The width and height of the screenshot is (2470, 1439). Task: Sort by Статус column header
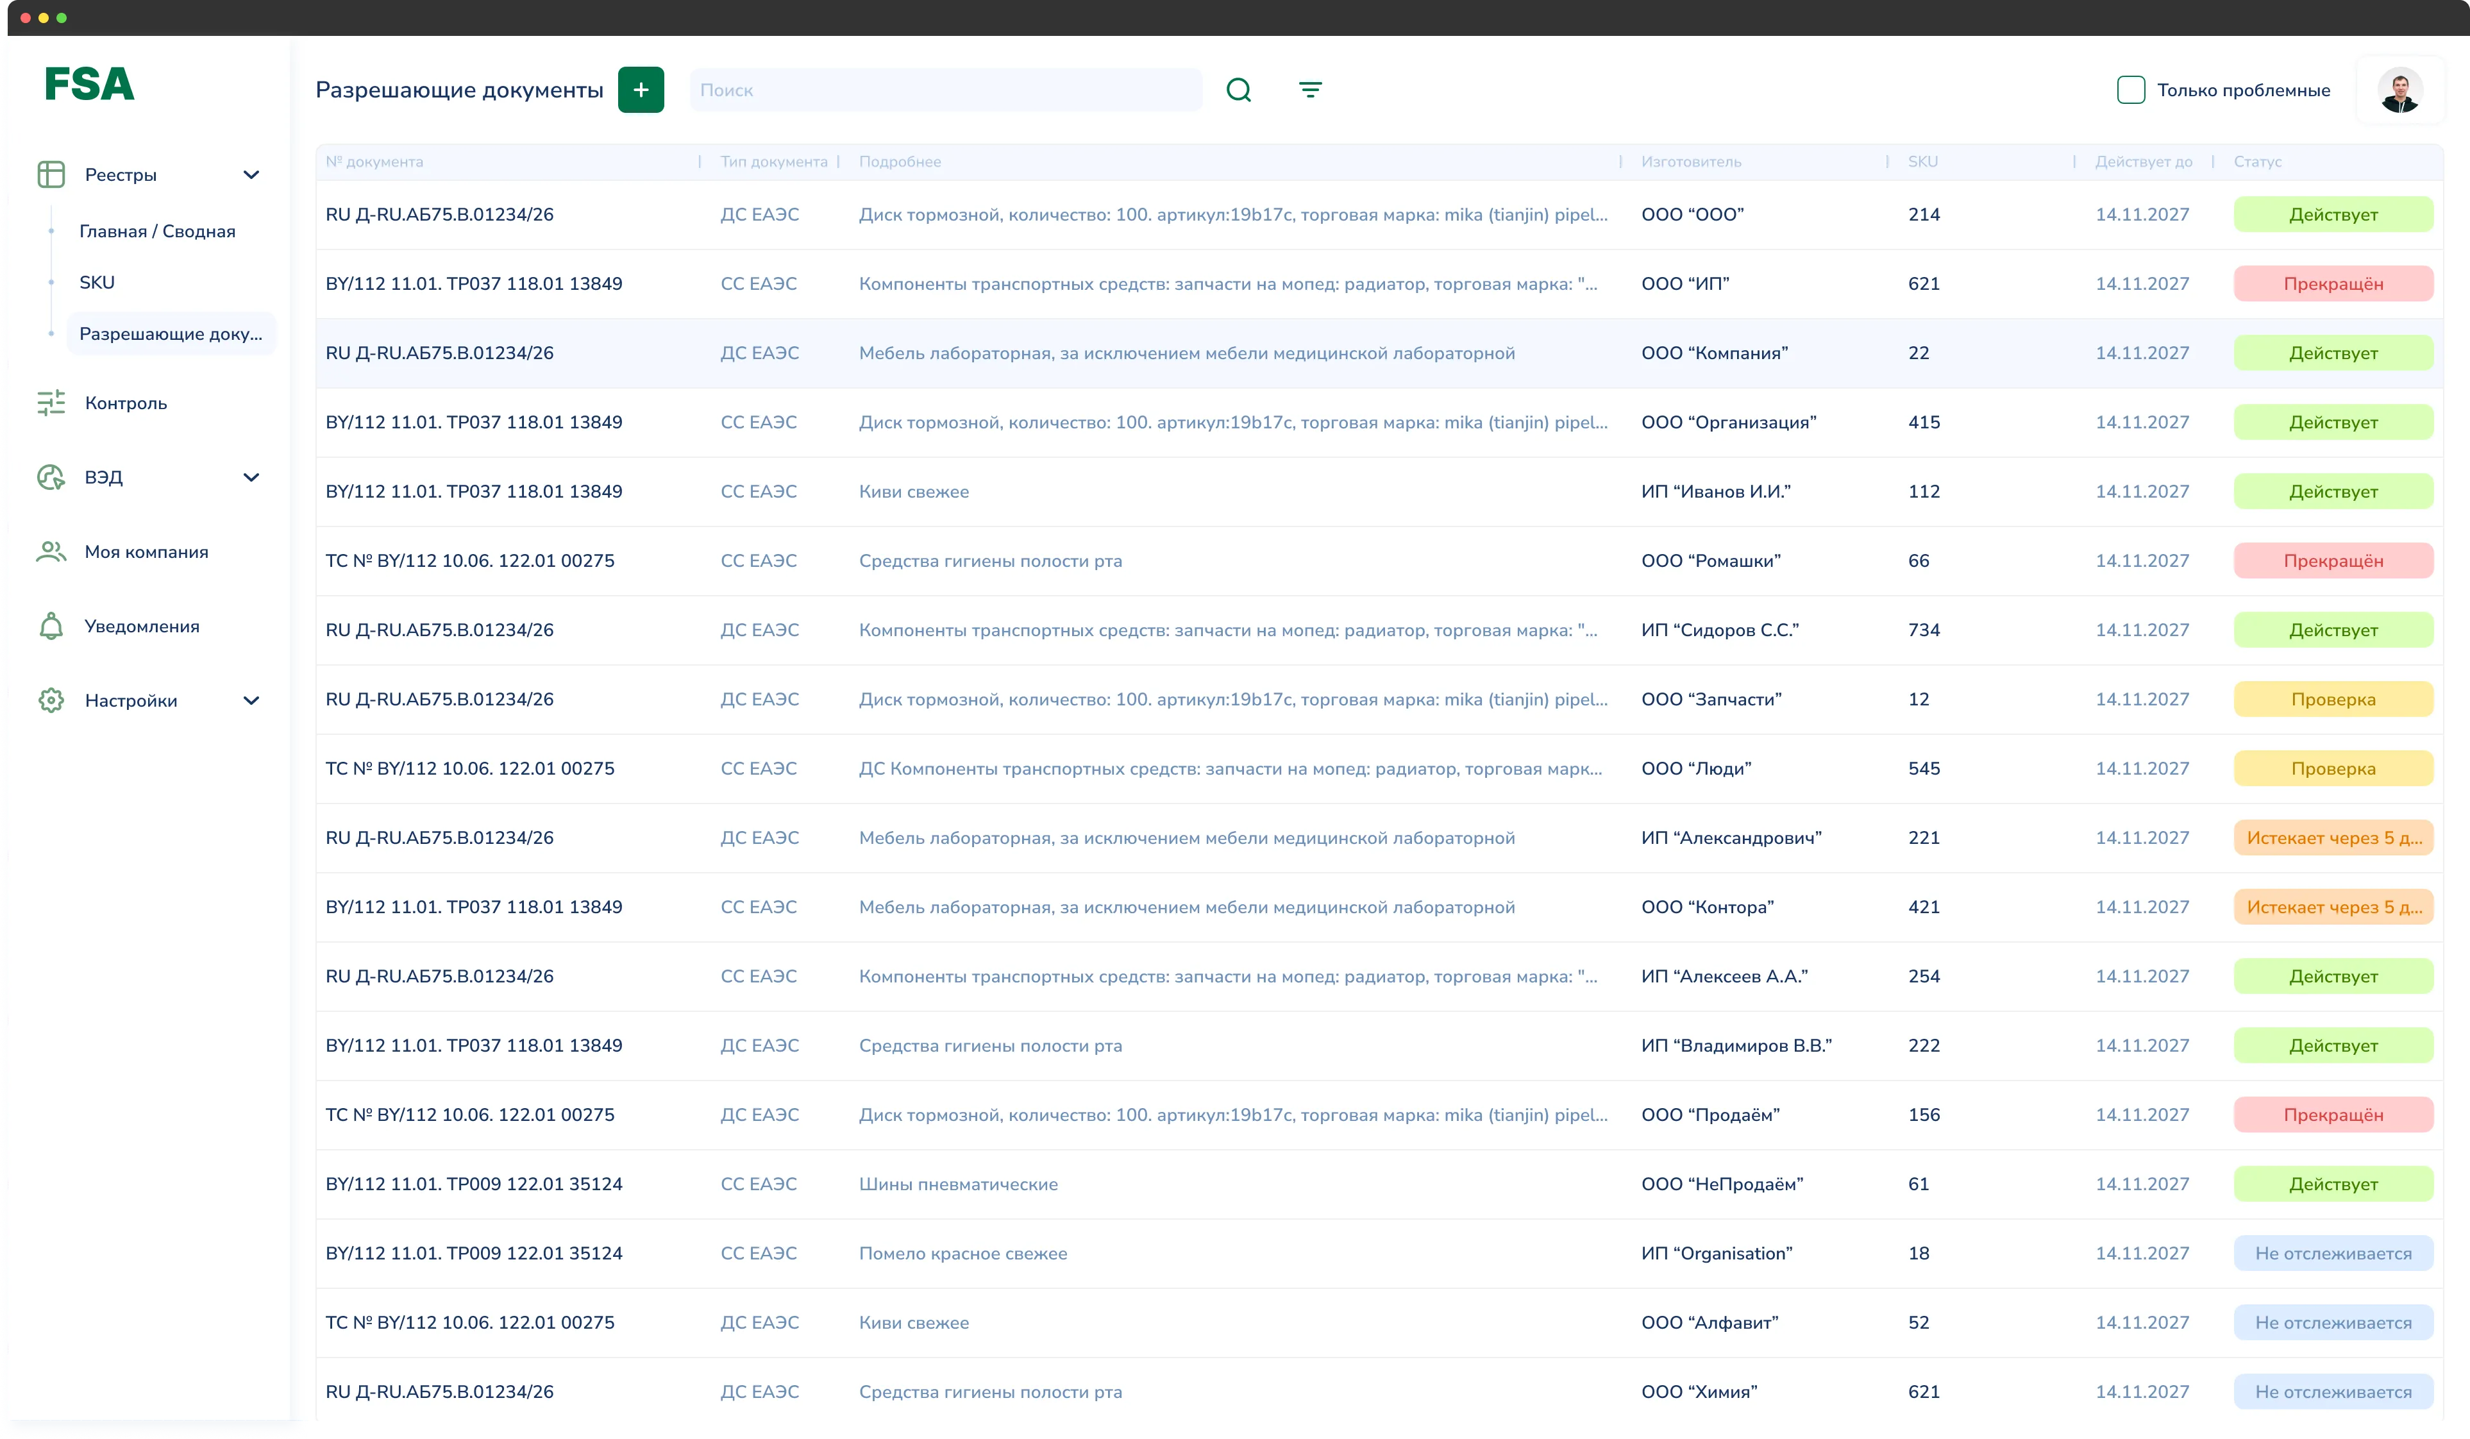click(2257, 162)
